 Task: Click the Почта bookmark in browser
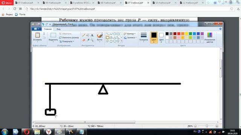(20, 14)
